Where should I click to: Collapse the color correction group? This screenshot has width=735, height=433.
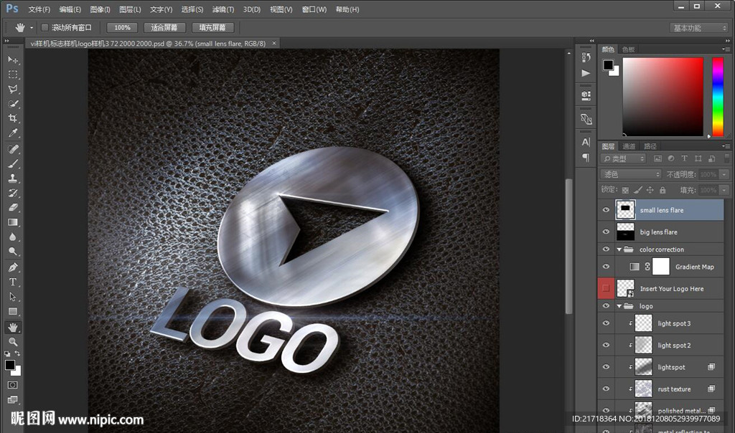pyautogui.click(x=619, y=249)
